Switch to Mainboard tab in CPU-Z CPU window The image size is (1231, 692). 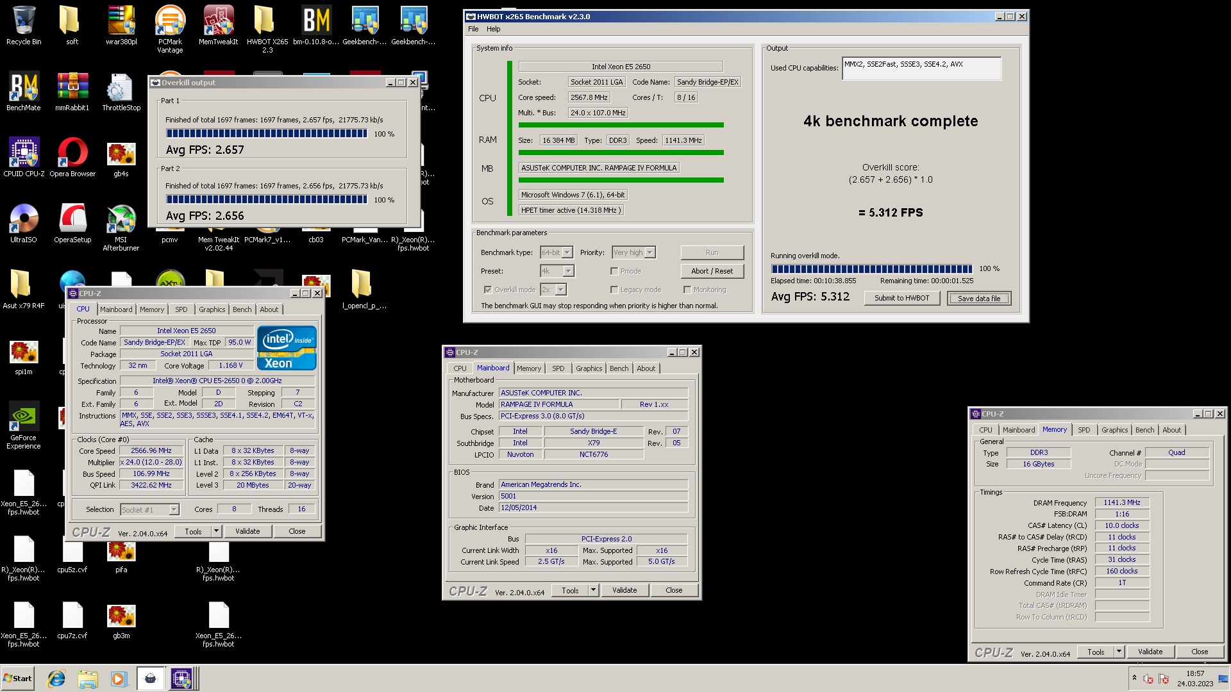click(116, 309)
